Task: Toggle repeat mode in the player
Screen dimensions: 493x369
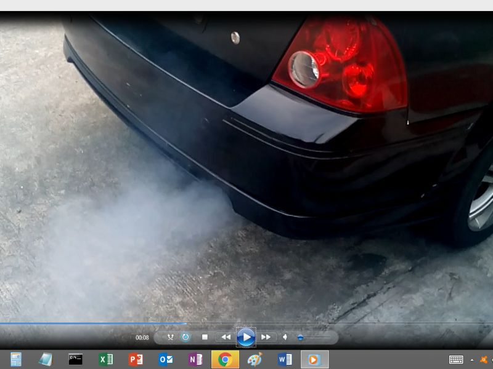Action: 185,337
